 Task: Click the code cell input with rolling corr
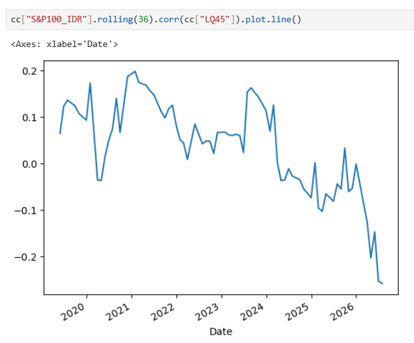click(210, 20)
